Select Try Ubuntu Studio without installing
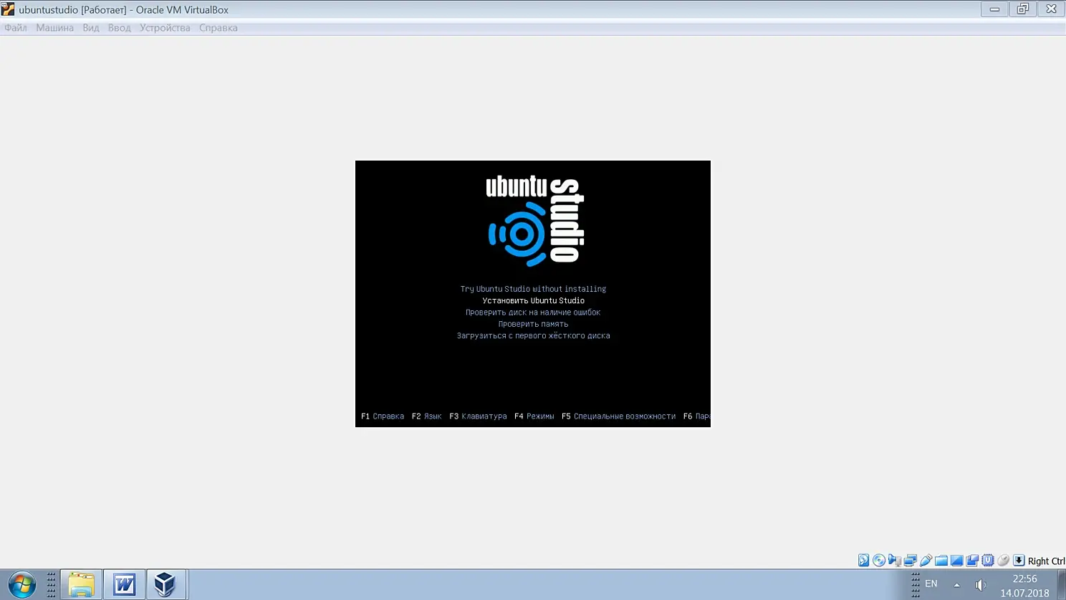This screenshot has width=1066, height=600. tap(533, 289)
